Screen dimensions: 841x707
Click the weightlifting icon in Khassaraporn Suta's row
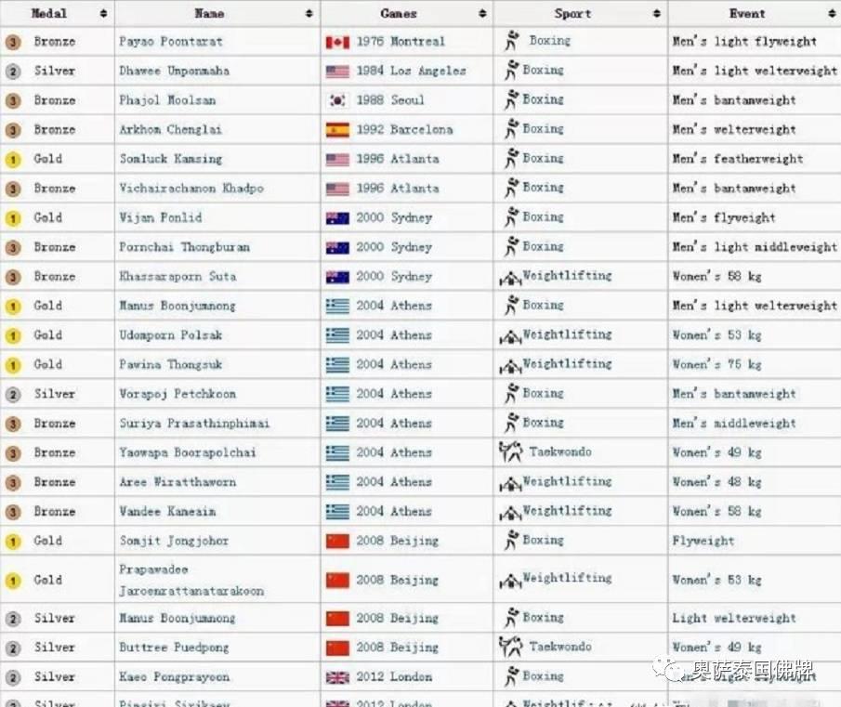510,277
